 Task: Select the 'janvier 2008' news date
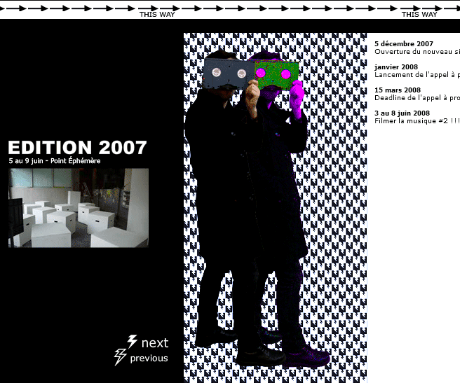coord(396,67)
